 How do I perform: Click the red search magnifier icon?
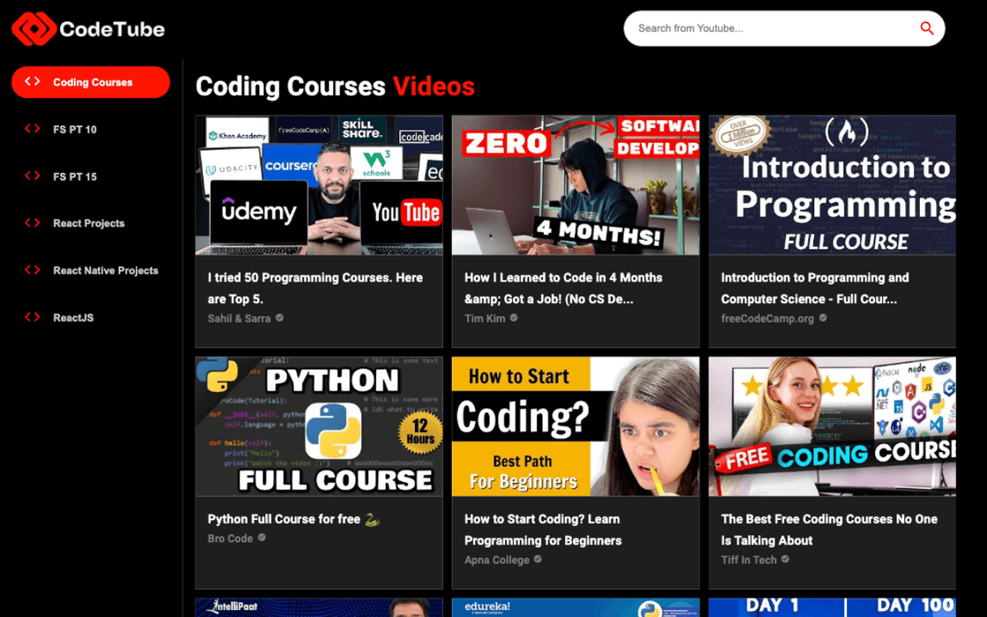pyautogui.click(x=926, y=28)
